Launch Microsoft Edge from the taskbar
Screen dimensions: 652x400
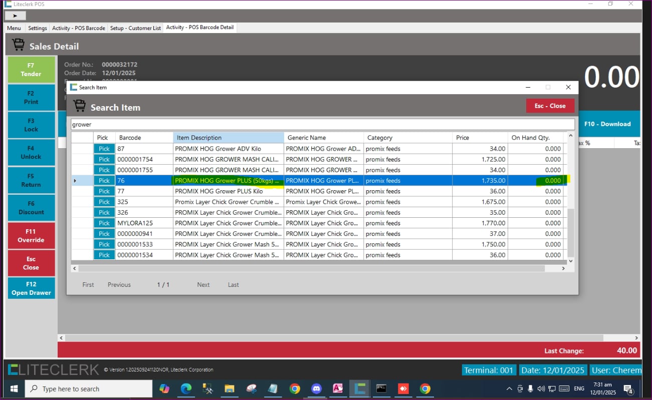tap(186, 388)
